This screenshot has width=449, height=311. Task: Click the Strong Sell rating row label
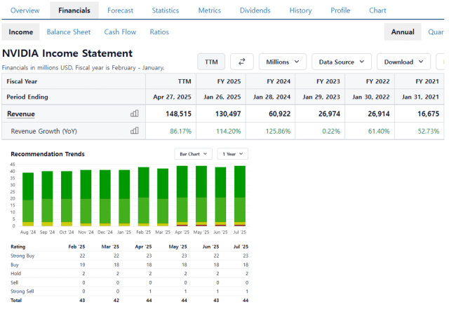pos(22,291)
